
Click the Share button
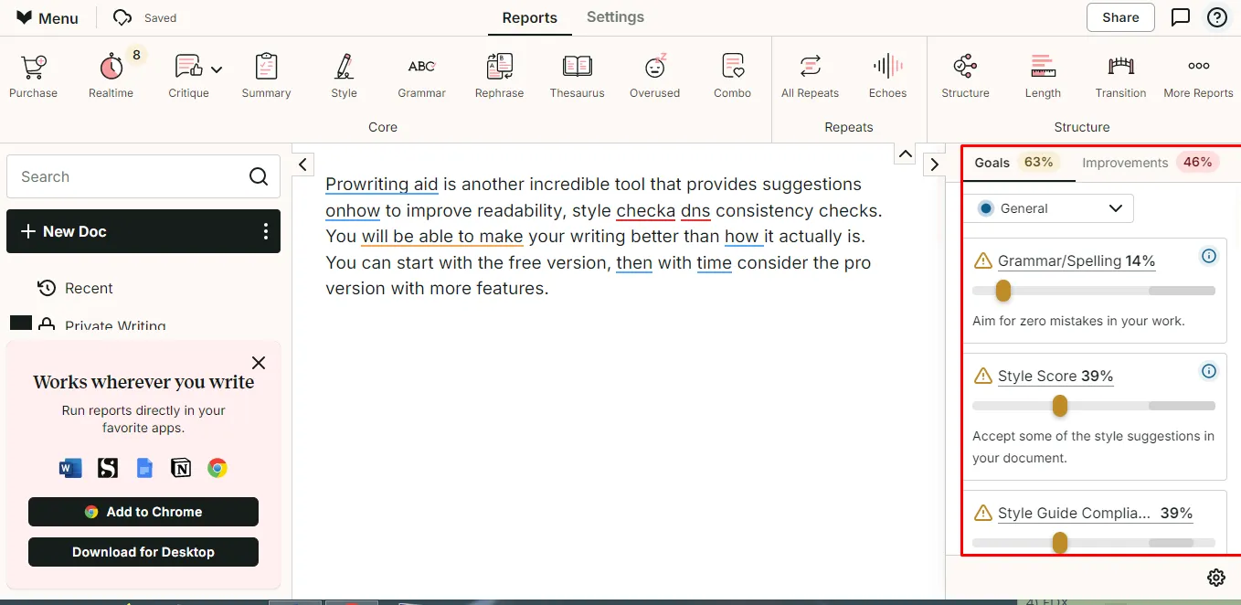pyautogui.click(x=1120, y=17)
